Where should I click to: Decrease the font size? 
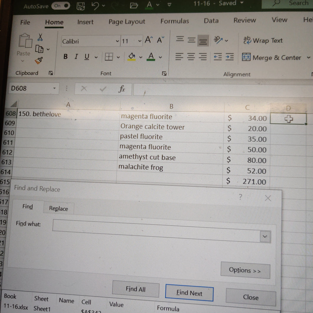pyautogui.click(x=160, y=40)
